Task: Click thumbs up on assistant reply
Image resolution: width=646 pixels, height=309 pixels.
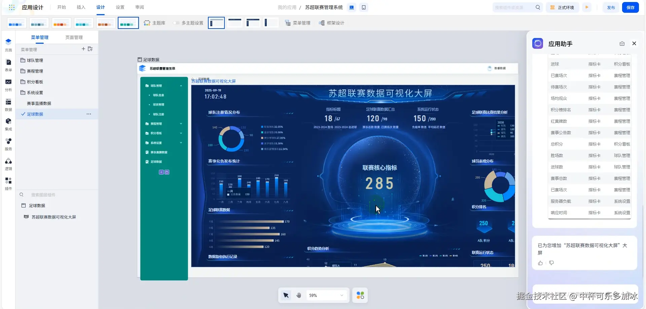Action: coord(540,263)
